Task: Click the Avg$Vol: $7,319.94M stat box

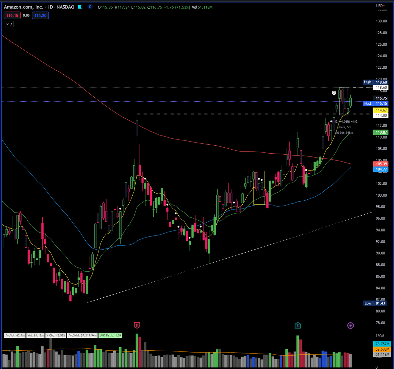Action: coord(82,335)
